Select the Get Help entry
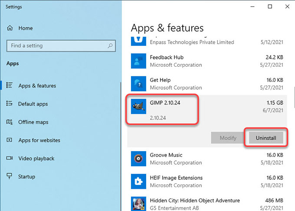This screenshot has height=211, width=295. pos(207,84)
